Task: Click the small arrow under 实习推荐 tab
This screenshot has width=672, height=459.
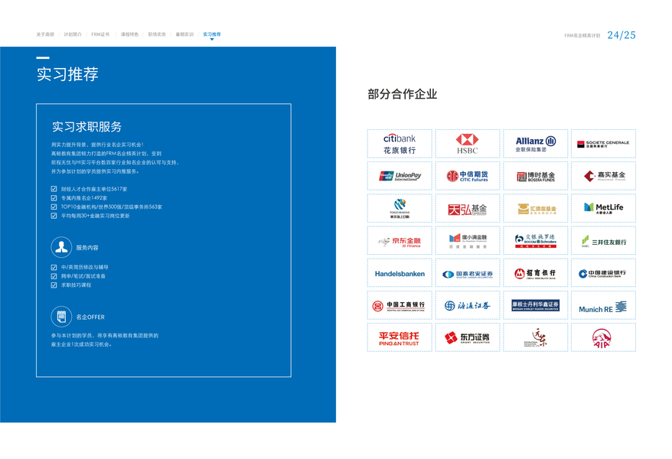Action: click(x=212, y=39)
